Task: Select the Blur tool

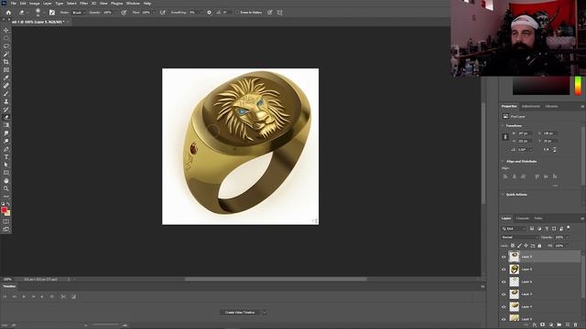Action: 6,133
